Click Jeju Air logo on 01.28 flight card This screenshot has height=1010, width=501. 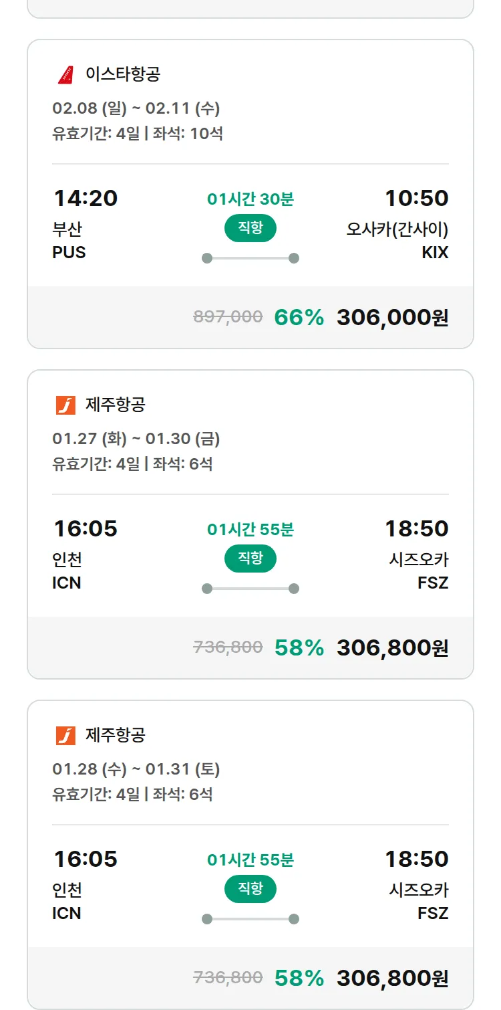pyautogui.click(x=66, y=736)
